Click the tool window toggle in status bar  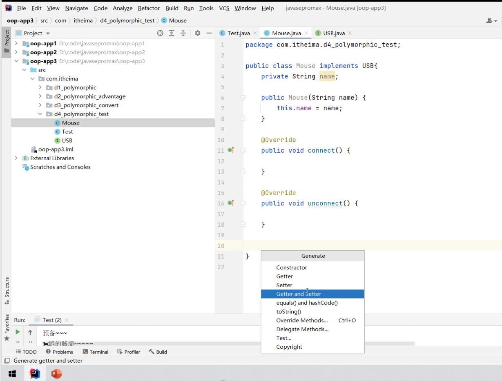tap(7, 361)
